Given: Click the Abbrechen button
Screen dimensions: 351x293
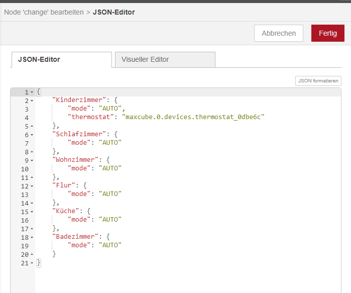Looking at the screenshot, I should click(279, 33).
